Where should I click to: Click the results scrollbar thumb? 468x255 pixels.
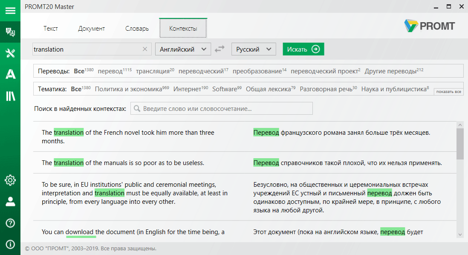tap(460, 144)
